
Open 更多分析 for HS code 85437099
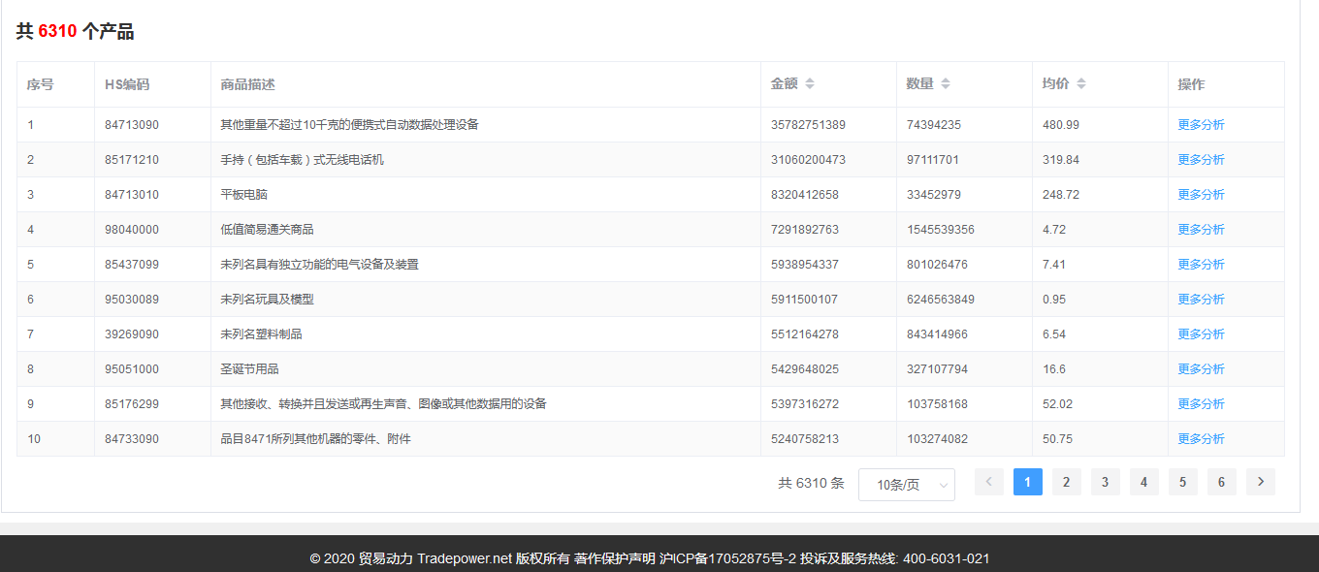tap(1201, 265)
